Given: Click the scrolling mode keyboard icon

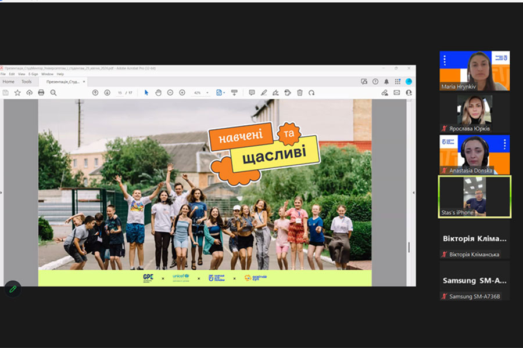Looking at the screenshot, I should pos(234,93).
